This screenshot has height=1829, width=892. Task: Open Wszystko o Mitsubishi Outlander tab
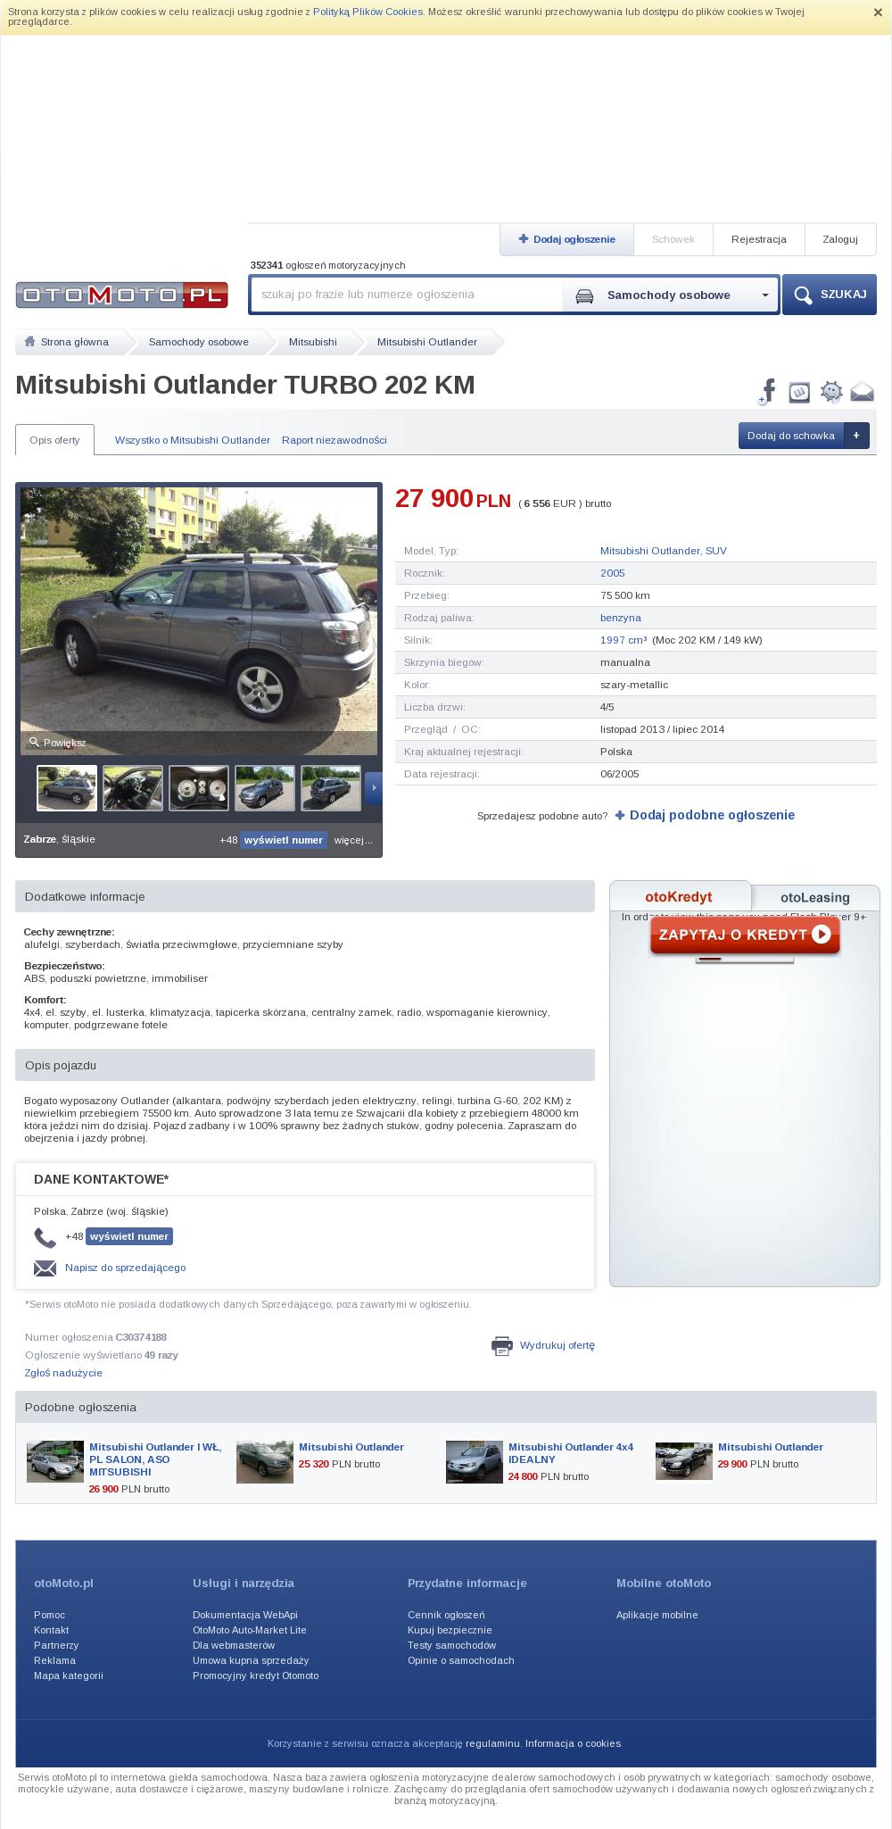193,440
